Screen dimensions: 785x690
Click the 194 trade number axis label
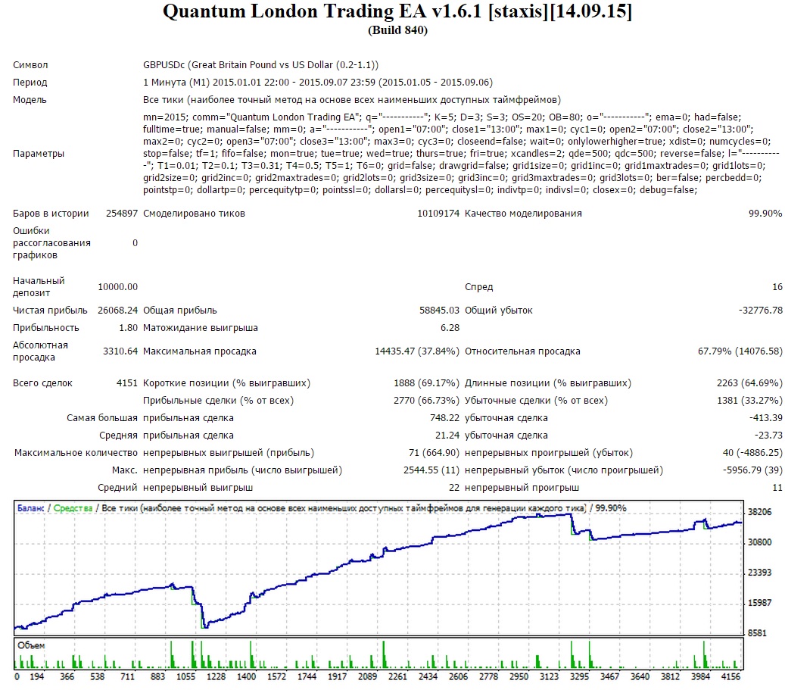[x=36, y=676]
